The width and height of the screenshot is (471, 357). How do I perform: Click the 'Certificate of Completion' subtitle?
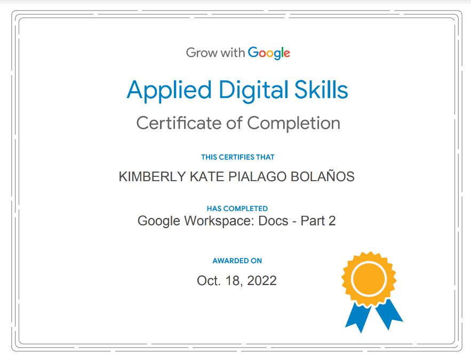pyautogui.click(x=238, y=123)
